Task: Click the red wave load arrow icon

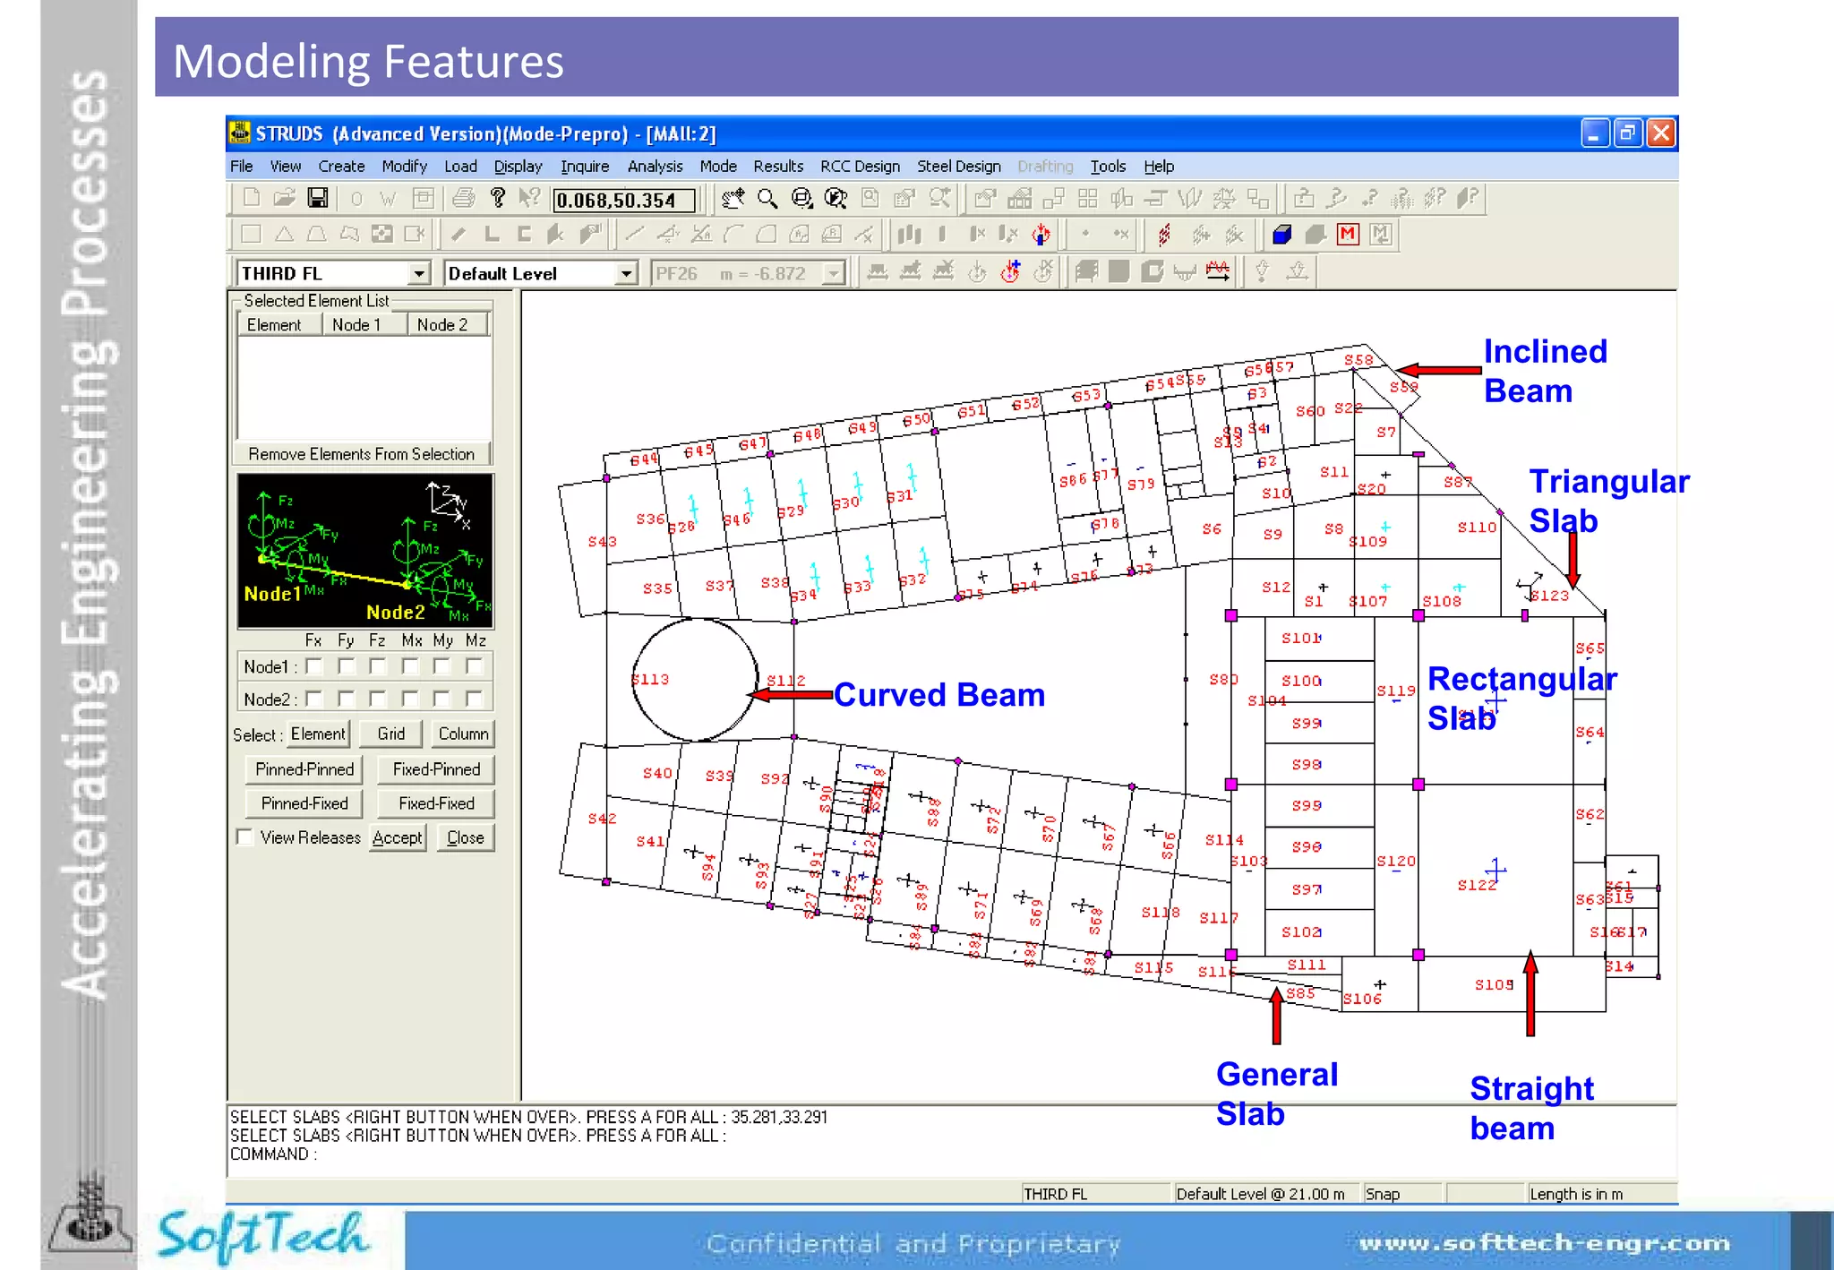Action: point(1218,271)
